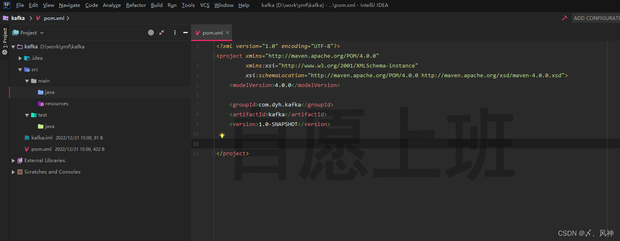620x241 pixels.
Task: Select External Libraries row
Action: (x=100, y=161)
